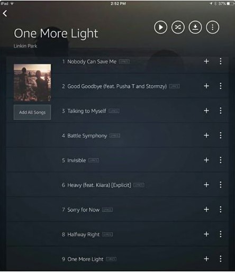Open more options for Talking to Myself
235x272 pixels.
click(221, 111)
